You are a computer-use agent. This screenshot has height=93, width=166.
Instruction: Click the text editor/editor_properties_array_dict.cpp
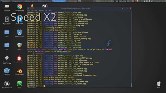78,62
